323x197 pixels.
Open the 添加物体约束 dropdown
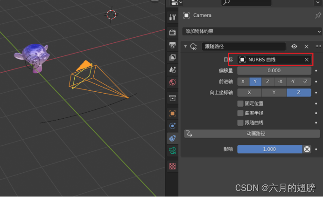[252, 32]
